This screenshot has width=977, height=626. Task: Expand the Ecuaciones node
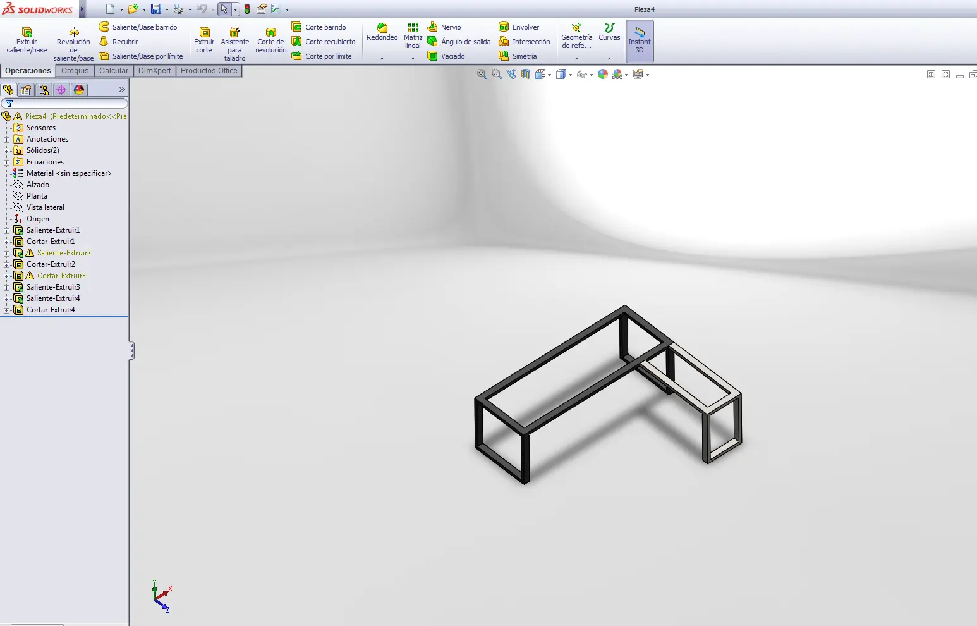click(x=6, y=162)
